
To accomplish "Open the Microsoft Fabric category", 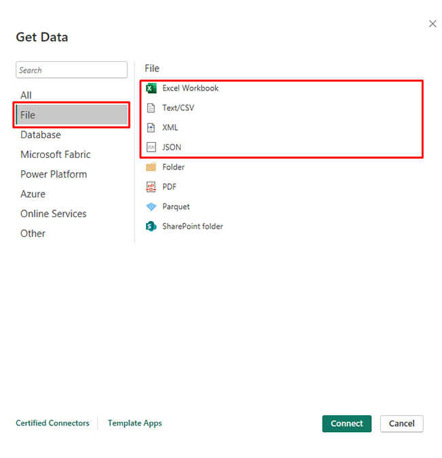I will pos(56,154).
